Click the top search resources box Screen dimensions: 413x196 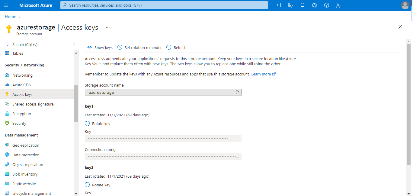(x=164, y=5)
